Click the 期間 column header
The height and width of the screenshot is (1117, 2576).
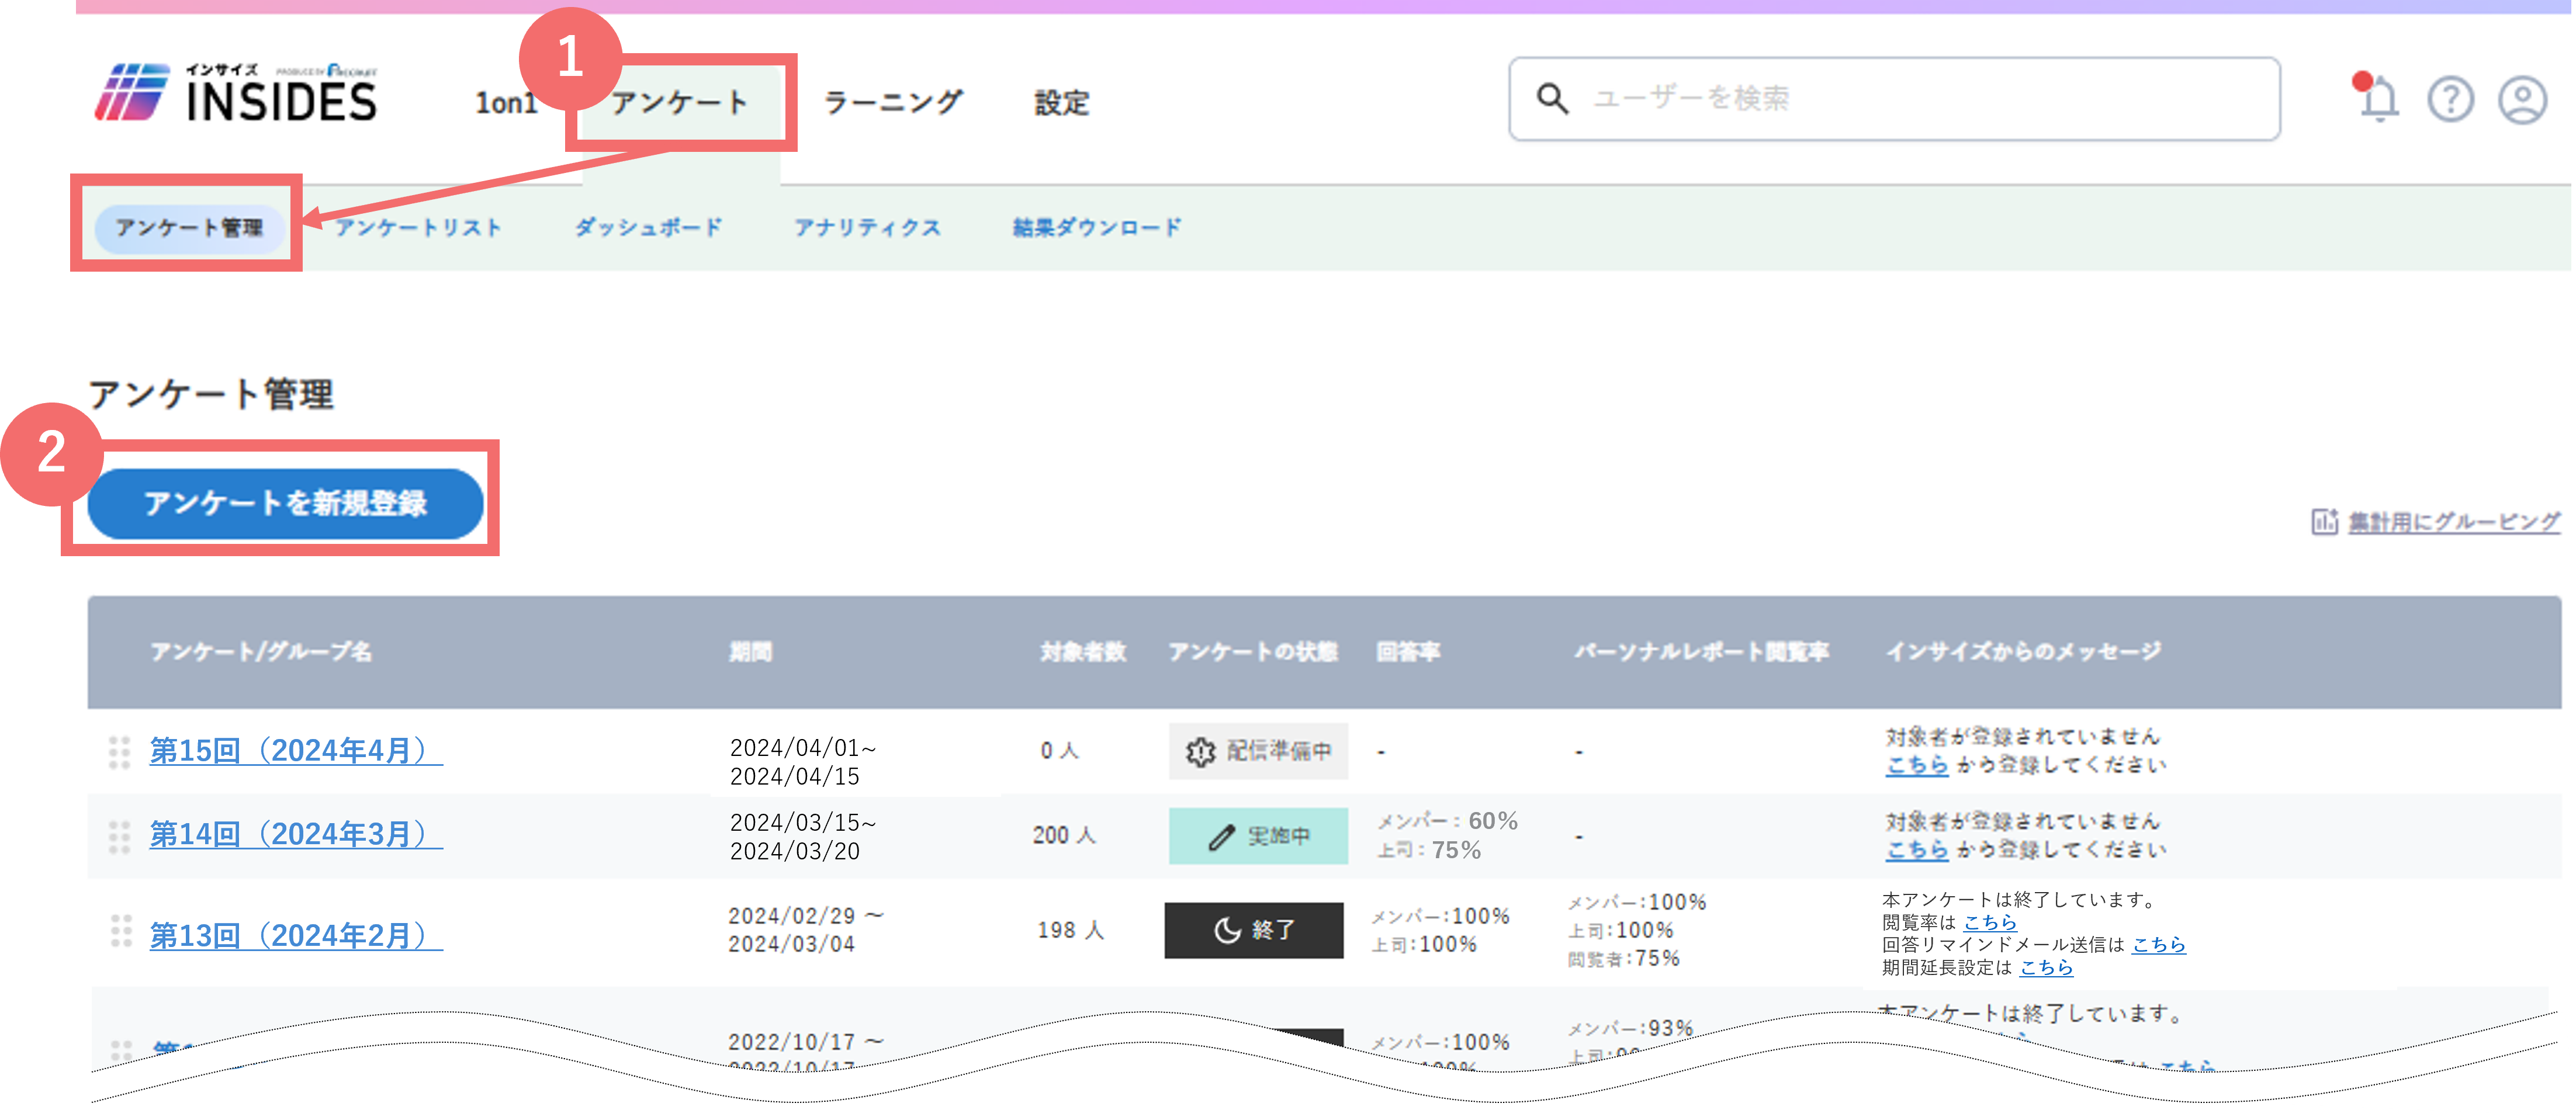coord(750,652)
